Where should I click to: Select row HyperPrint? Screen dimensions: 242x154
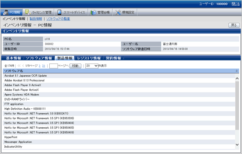click(119, 137)
